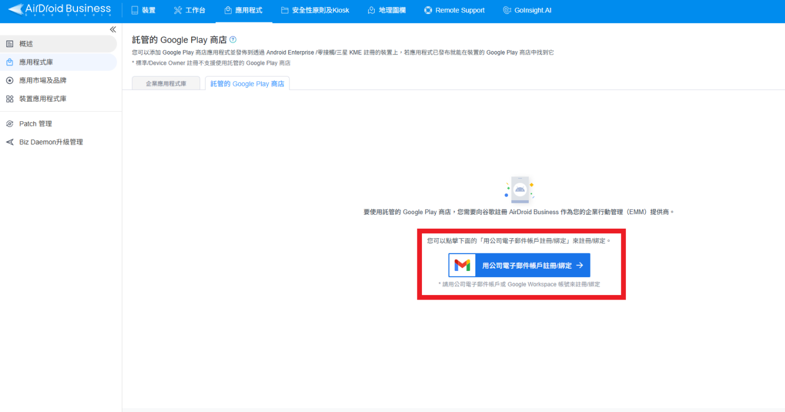
Task: Open 裝置應用程式庫 in the sidebar
Action: [x=58, y=99]
